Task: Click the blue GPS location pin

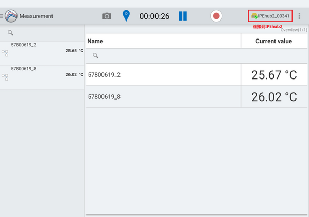Action: (x=126, y=16)
